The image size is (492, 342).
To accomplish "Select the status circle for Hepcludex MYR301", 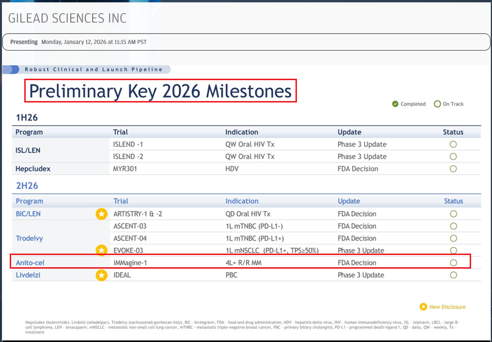I will [453, 169].
